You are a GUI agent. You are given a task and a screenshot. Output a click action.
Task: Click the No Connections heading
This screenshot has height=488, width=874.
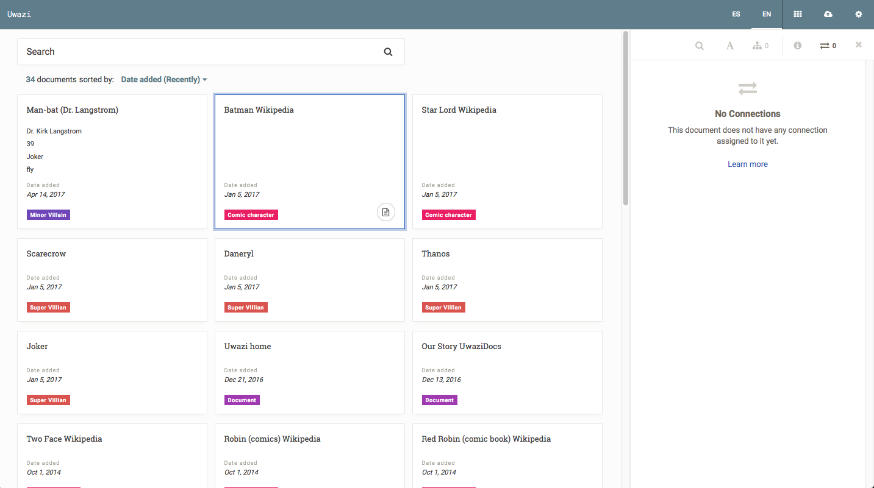[x=748, y=114]
